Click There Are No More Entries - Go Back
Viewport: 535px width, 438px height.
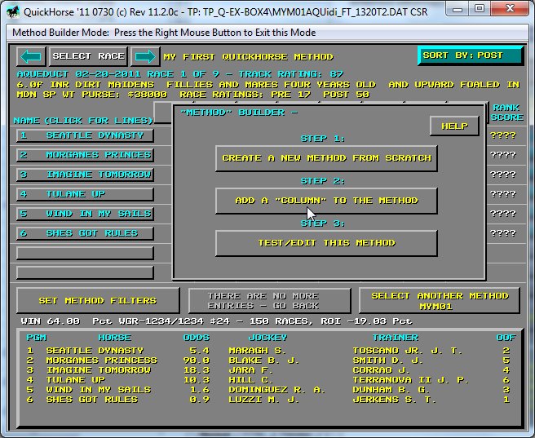tap(269, 301)
